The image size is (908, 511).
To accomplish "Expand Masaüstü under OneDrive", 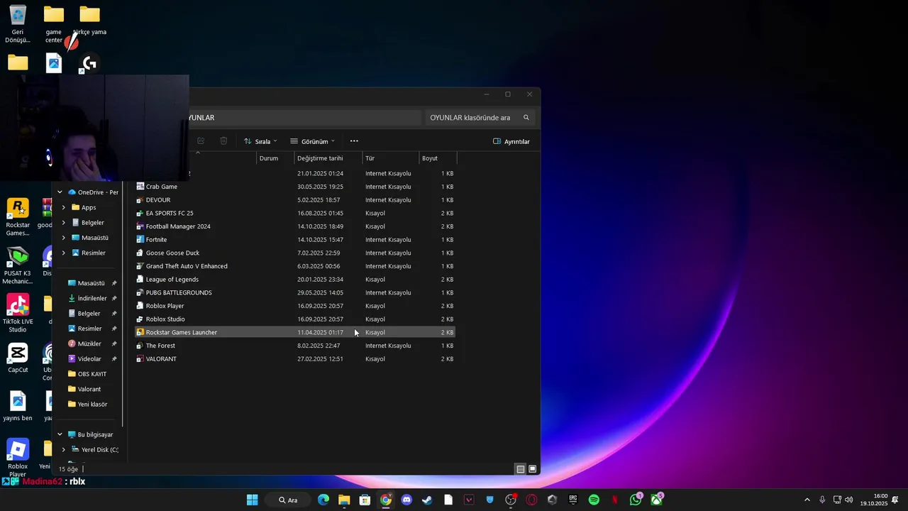I will [x=64, y=238].
